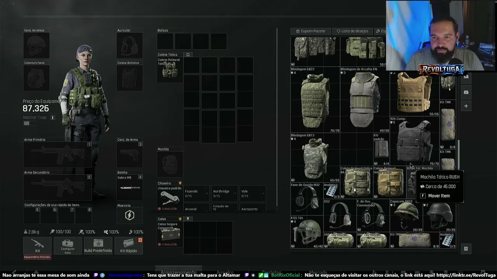Viewport: 497px width, 279px height.
Task: Select the Colete Peitoral Universal rig
Action: (389, 182)
